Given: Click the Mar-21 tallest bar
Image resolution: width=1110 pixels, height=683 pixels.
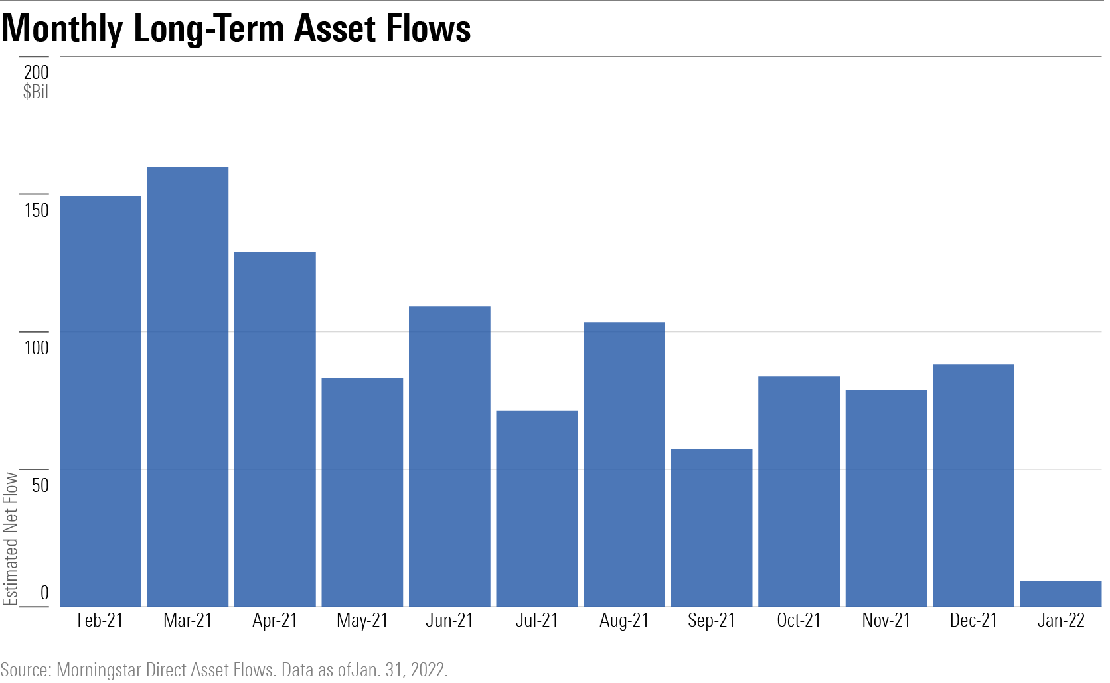Looking at the screenshot, I should 188,386.
